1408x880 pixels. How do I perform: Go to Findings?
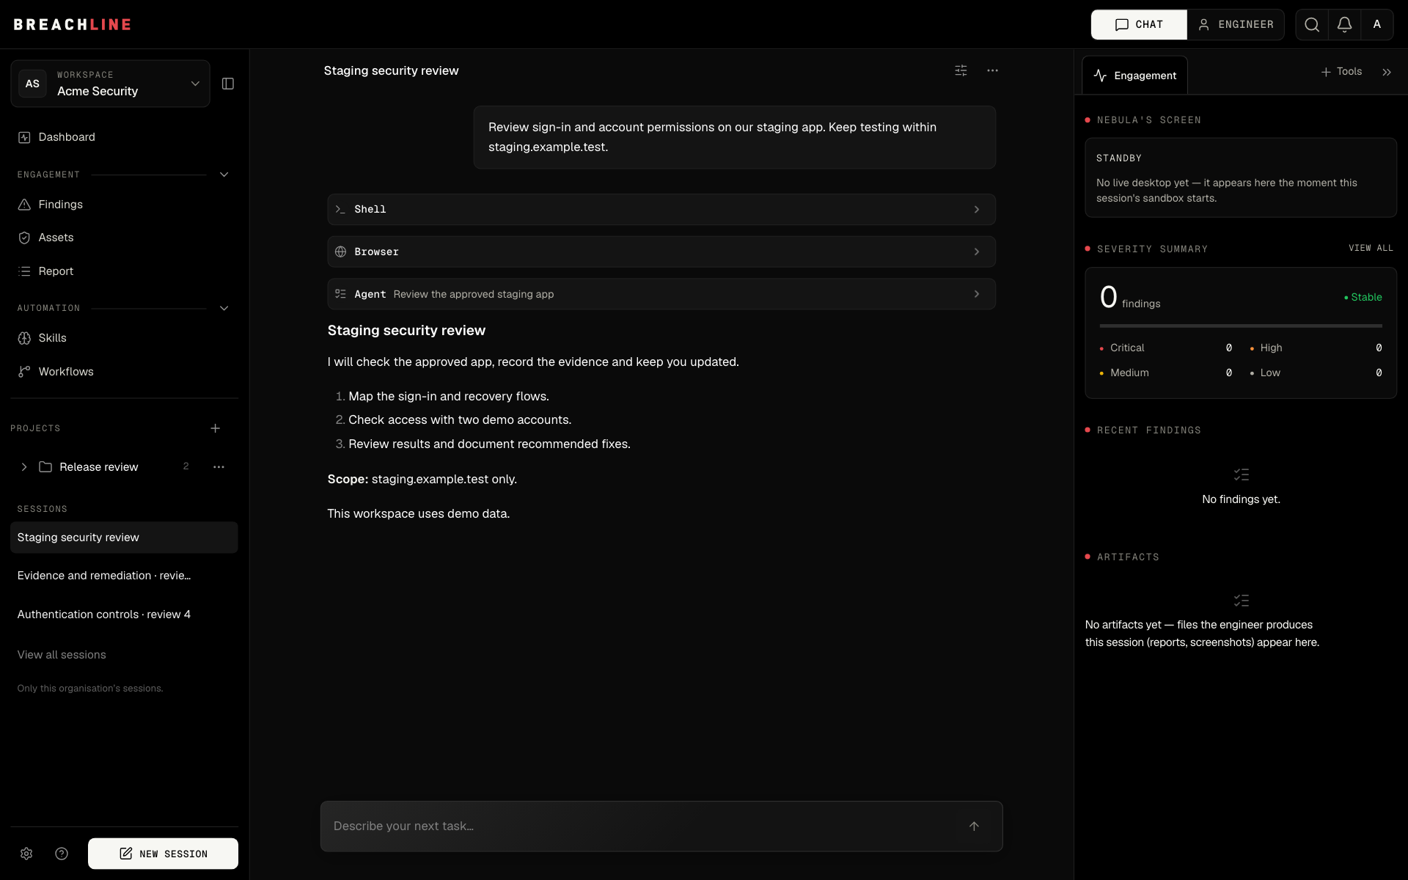125,205
